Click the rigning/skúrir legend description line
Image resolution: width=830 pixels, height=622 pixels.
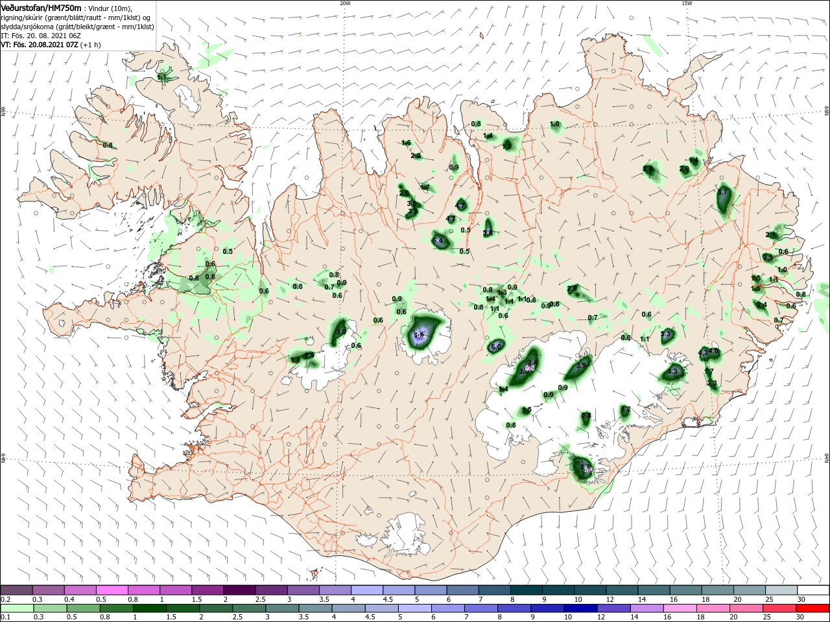click(75, 17)
